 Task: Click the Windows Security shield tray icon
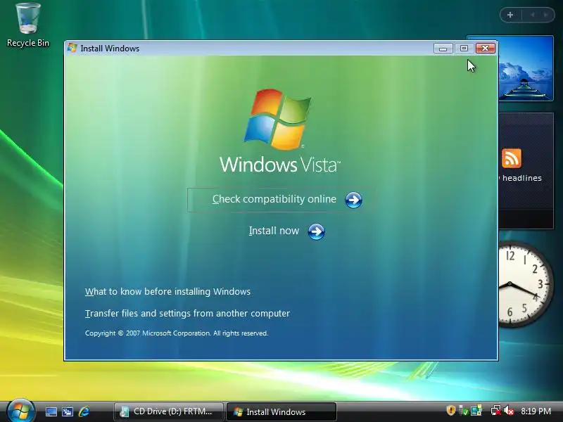[x=451, y=410]
